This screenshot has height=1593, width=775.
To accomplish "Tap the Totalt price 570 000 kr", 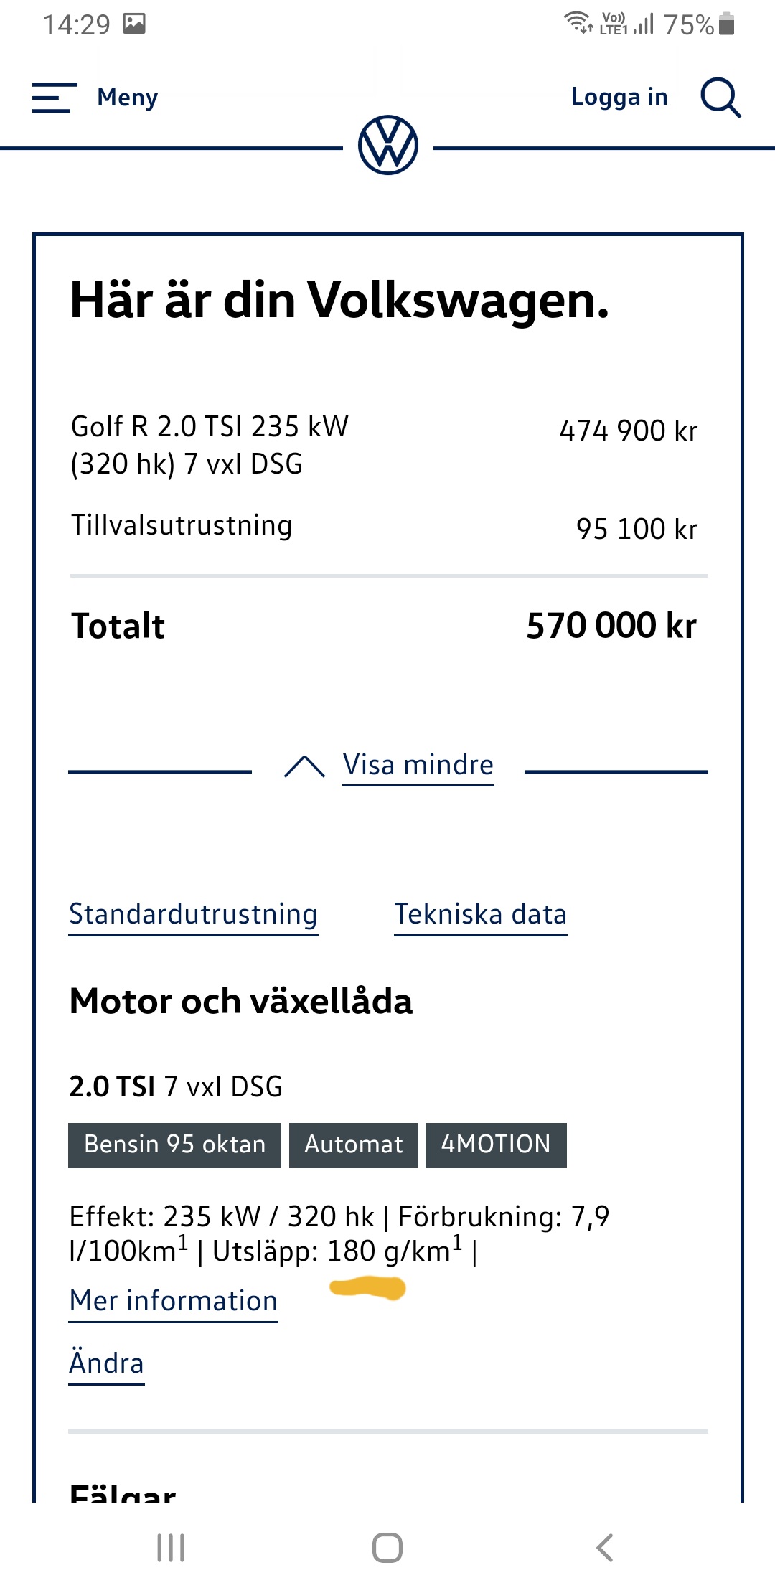I will pos(611,626).
